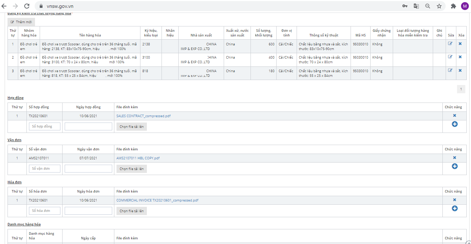Viewport: 471px width, 244px height.
Task: Click the Thêm mới button
Action: (21, 22)
